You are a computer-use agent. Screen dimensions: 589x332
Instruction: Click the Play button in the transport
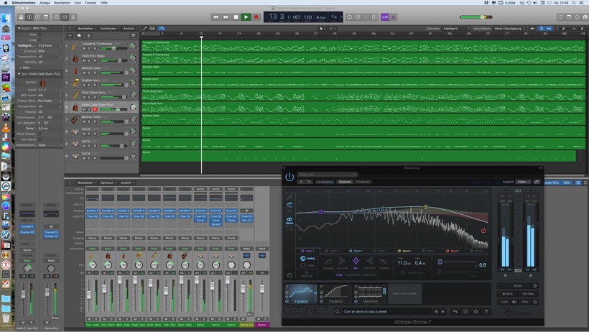point(246,17)
